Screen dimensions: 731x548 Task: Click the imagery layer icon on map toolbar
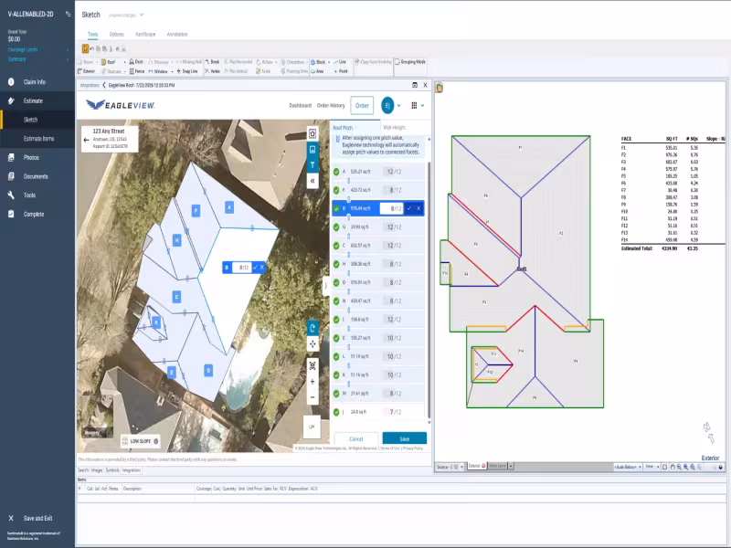pyautogui.click(x=313, y=150)
